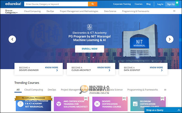The height and width of the screenshot is (113, 182).
Task: Click the chevron under DevOps Engineer Know More
Action: (57, 70)
